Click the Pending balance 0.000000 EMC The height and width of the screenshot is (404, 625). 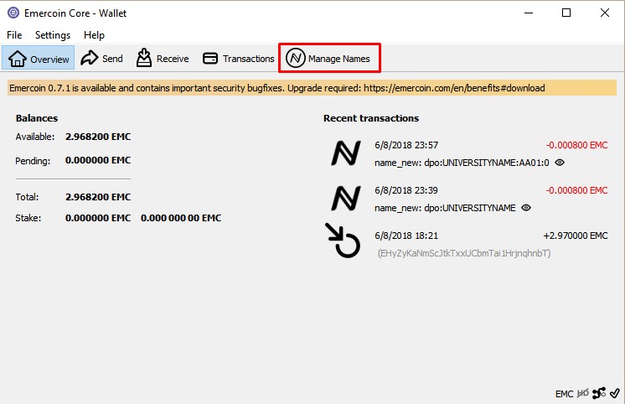point(98,160)
